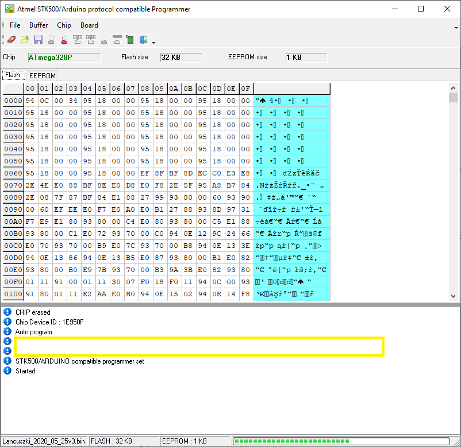Click the 1 KB EEPROM size field
The width and height of the screenshot is (461, 447).
pyautogui.click(x=306, y=58)
